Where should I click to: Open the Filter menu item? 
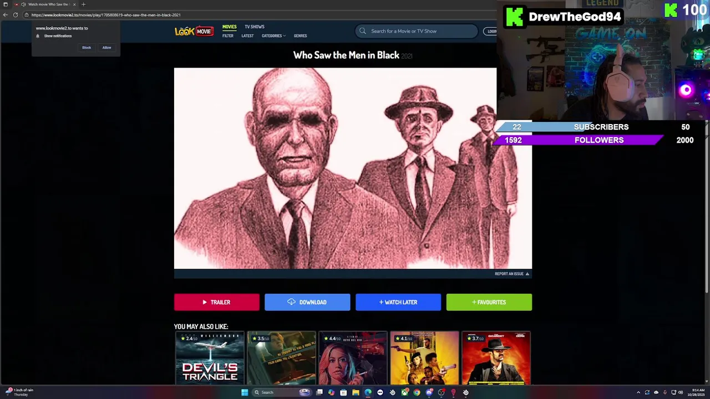(x=228, y=36)
